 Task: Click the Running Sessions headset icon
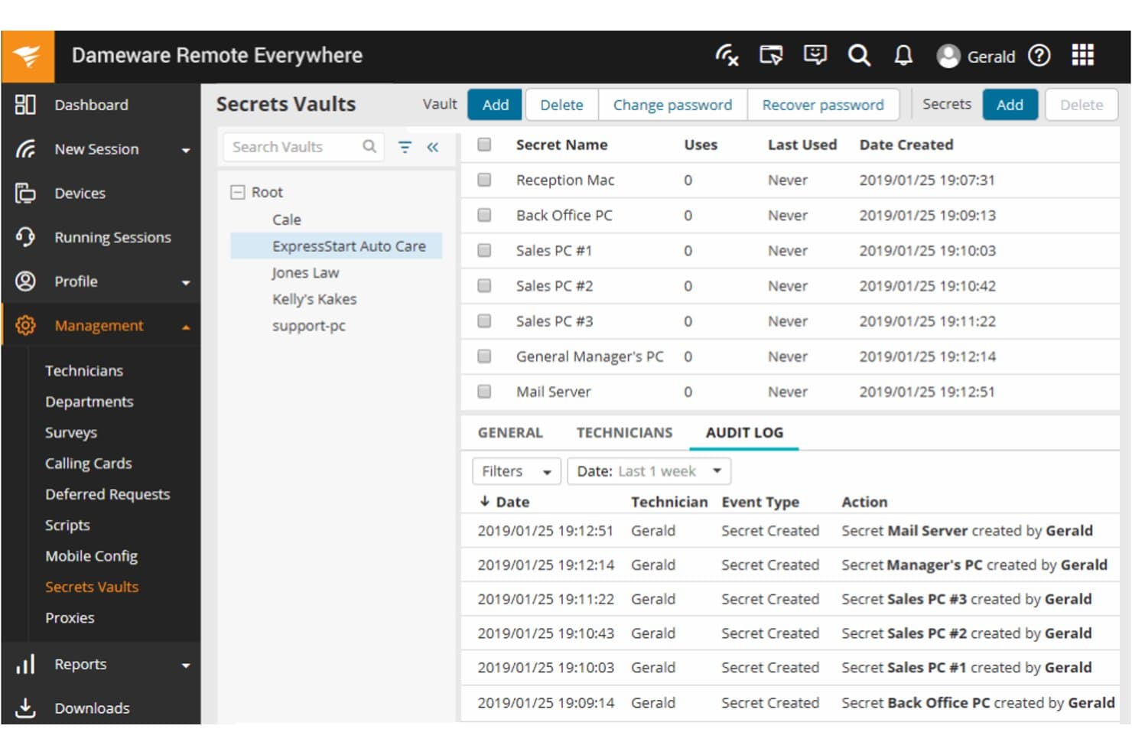point(25,237)
